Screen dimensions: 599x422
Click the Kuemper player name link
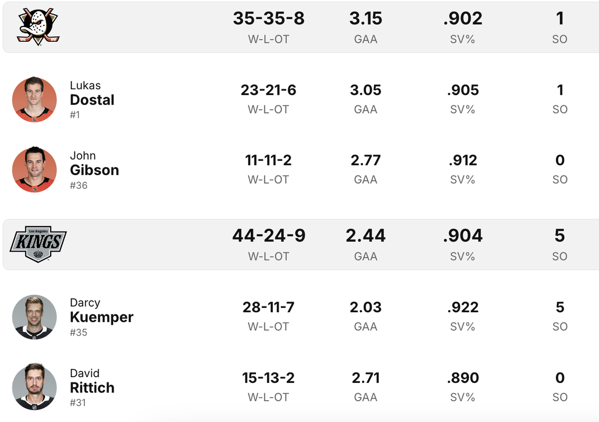(x=102, y=317)
